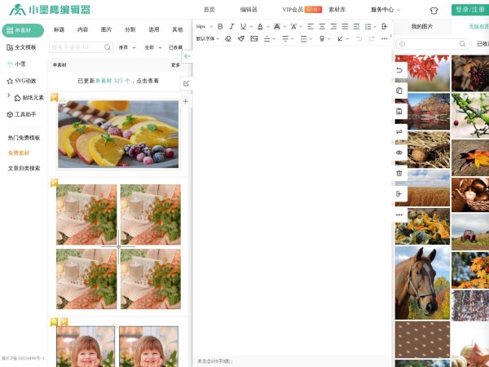This screenshot has width=489, height=367.
Task: Toggle bold formatting in editor toolbar
Action: click(x=220, y=27)
